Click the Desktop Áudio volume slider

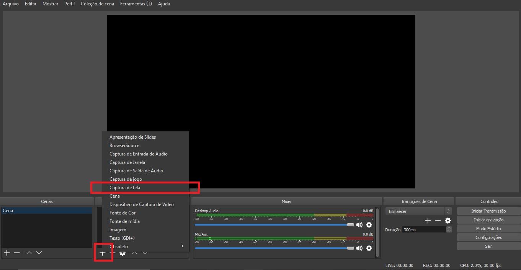coord(272,225)
